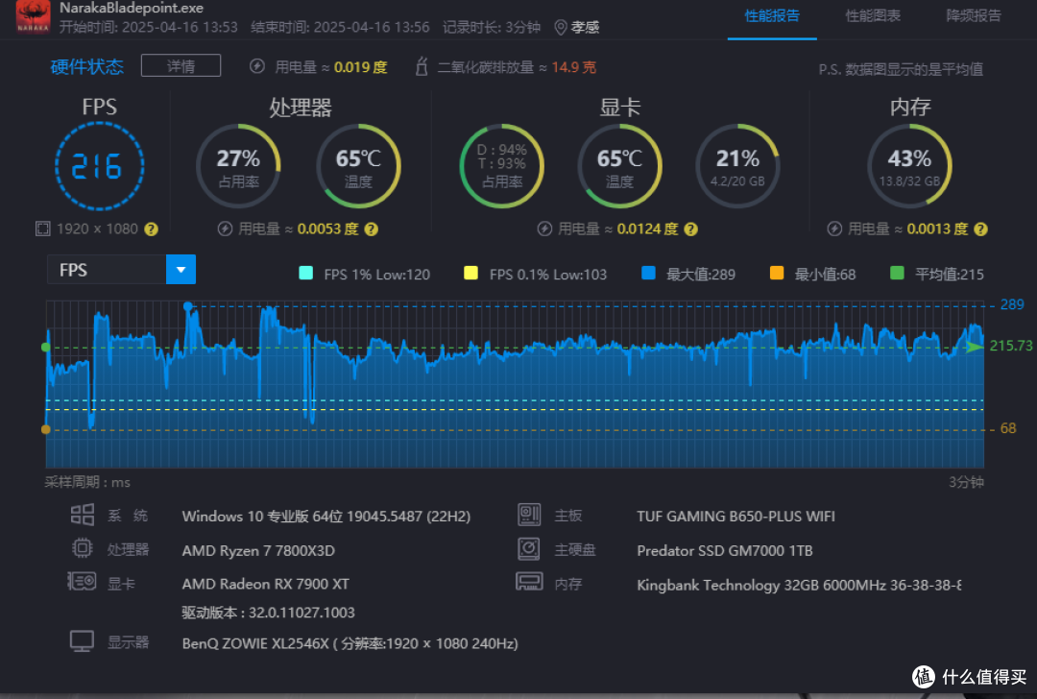Screen dimensions: 1037x699
Task: Click the help icon after 0.0053 度
Action: (371, 229)
